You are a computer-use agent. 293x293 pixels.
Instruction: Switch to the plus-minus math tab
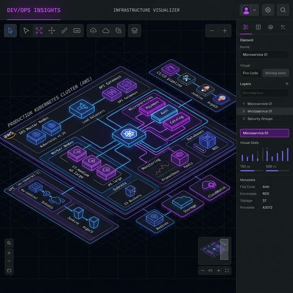tap(283, 27)
